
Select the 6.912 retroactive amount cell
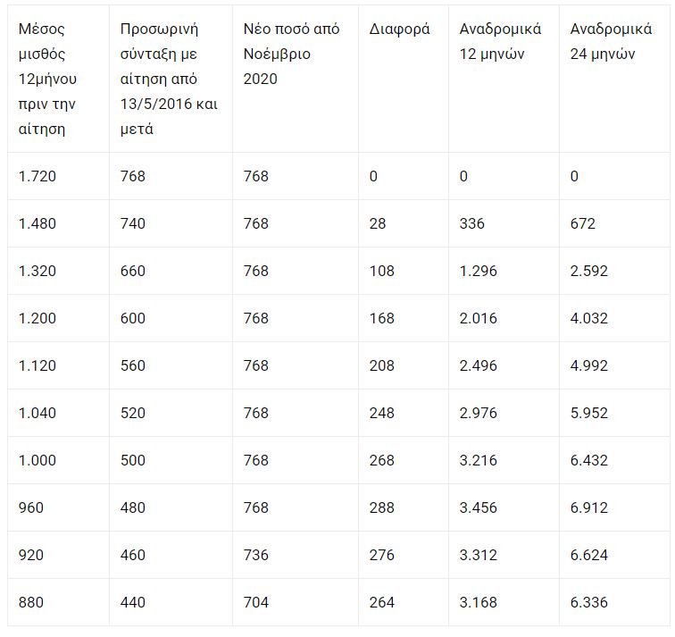point(588,507)
